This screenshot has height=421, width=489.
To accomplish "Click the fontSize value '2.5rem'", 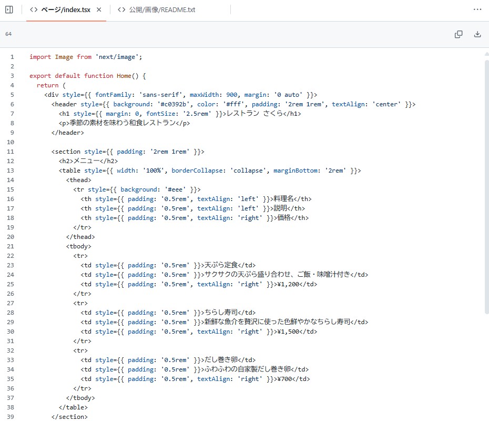I will tap(197, 114).
